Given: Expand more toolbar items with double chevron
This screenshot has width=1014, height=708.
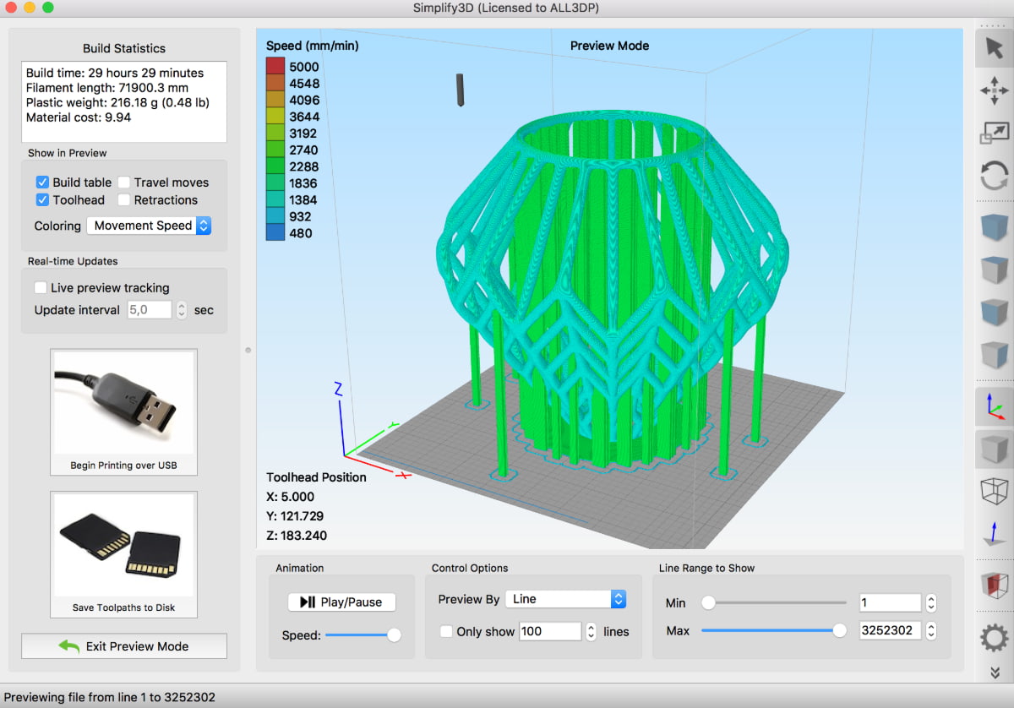Looking at the screenshot, I should pos(994,673).
